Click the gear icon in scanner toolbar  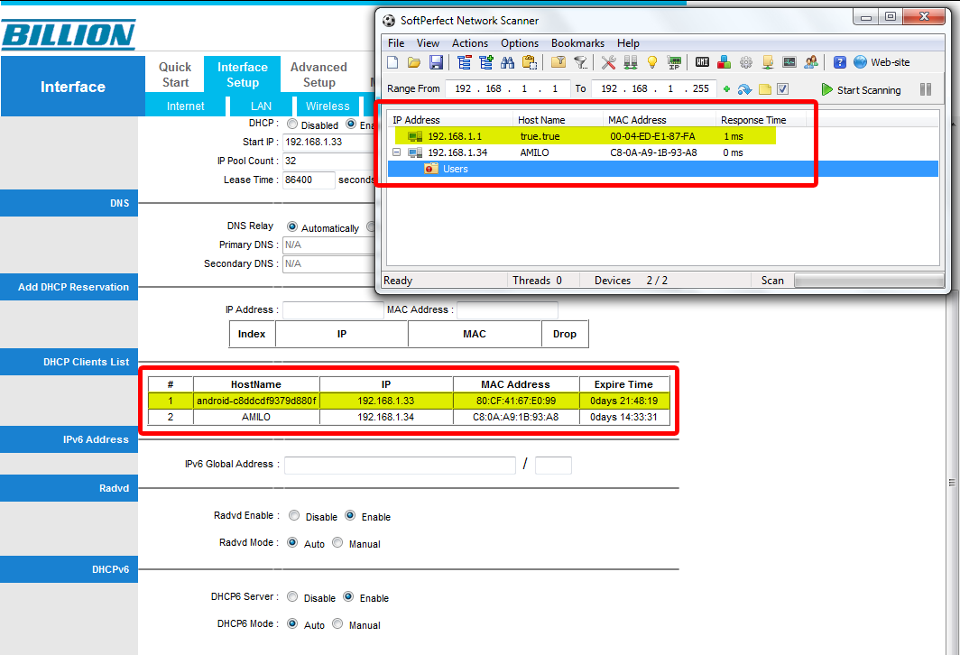coord(745,62)
